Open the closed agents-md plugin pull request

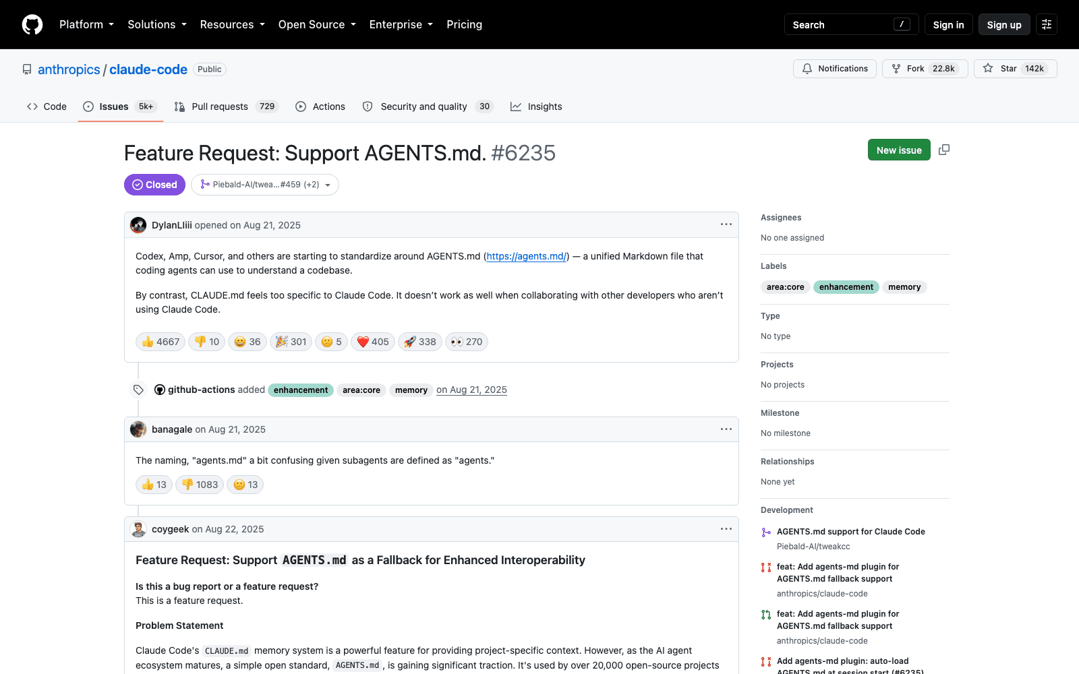838,573
